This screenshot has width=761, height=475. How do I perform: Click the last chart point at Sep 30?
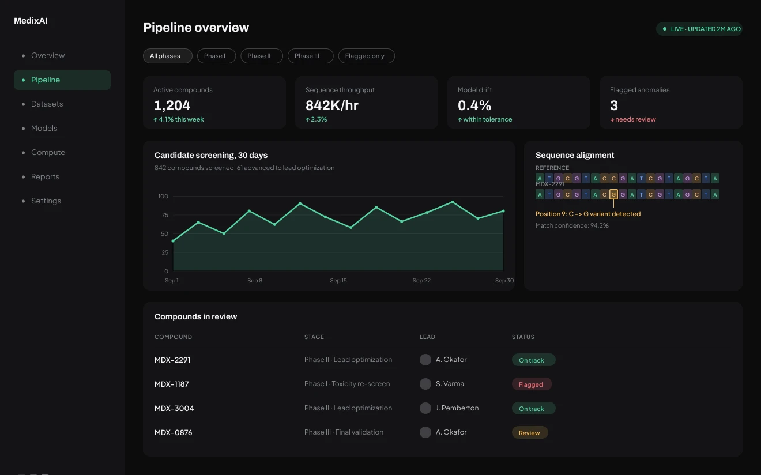tap(503, 211)
